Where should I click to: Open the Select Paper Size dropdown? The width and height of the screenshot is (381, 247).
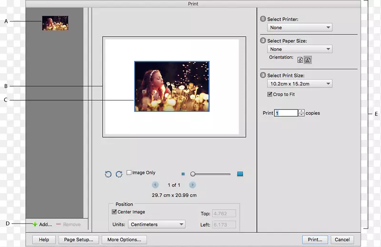(300, 49)
